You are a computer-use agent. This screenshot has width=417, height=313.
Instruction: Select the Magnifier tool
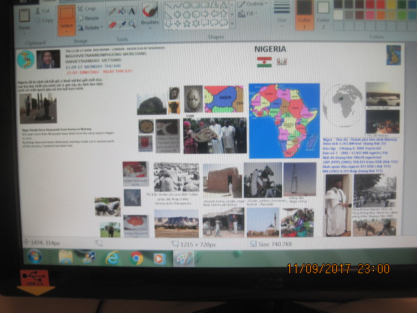tap(132, 25)
